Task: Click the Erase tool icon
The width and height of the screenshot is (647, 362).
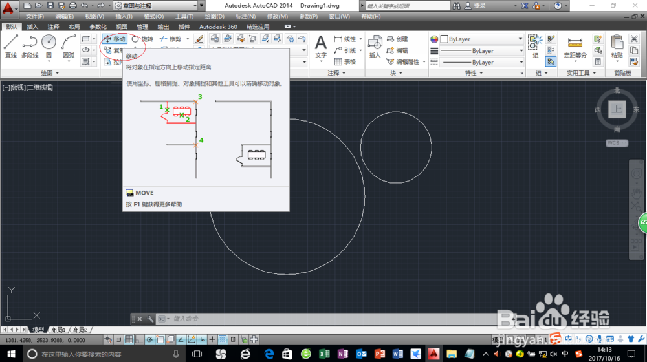Action: (199, 39)
